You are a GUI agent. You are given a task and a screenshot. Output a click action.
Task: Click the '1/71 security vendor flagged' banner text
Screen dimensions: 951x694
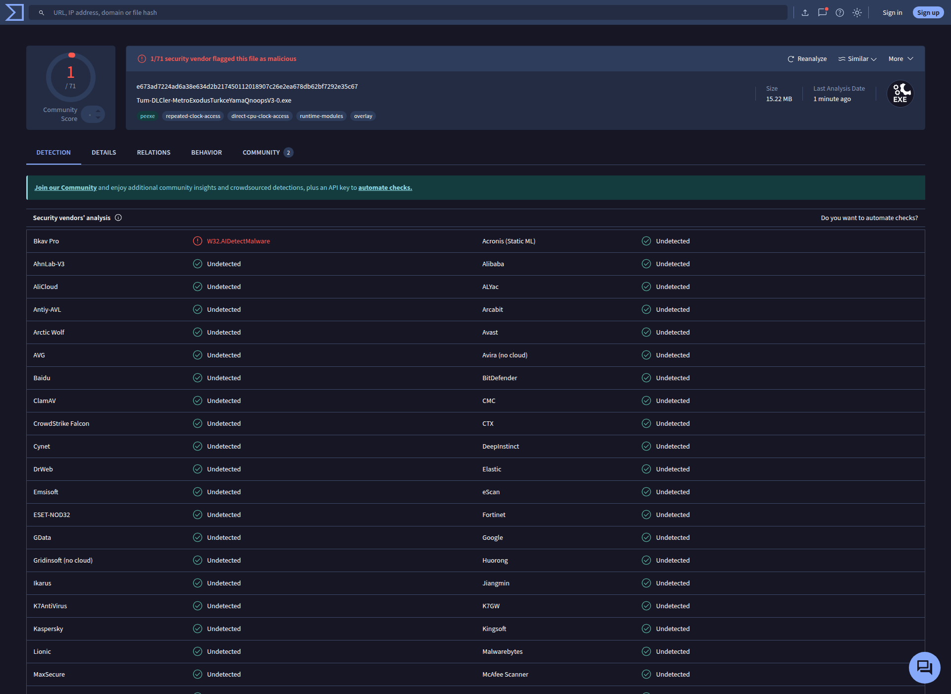(x=223, y=59)
